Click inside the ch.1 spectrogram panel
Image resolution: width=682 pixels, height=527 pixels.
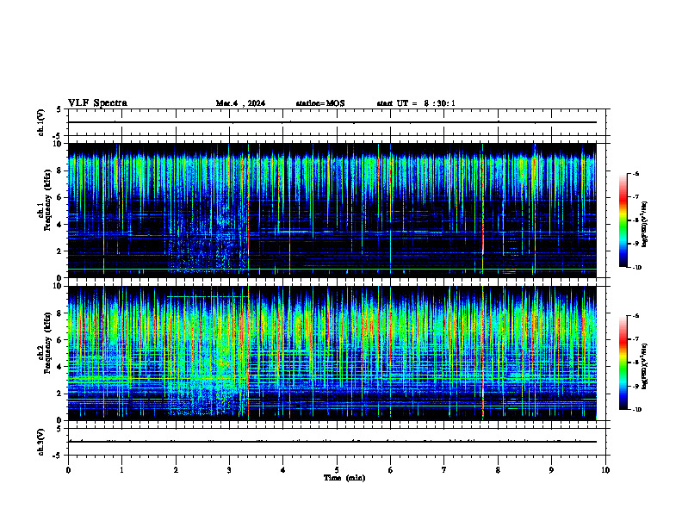pyautogui.click(x=332, y=210)
